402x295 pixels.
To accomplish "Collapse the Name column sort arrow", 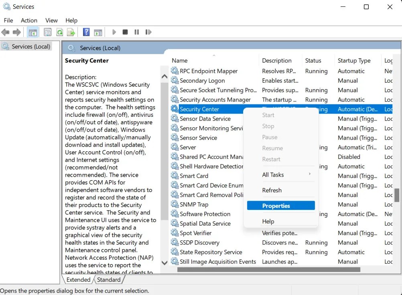I will (x=214, y=56).
